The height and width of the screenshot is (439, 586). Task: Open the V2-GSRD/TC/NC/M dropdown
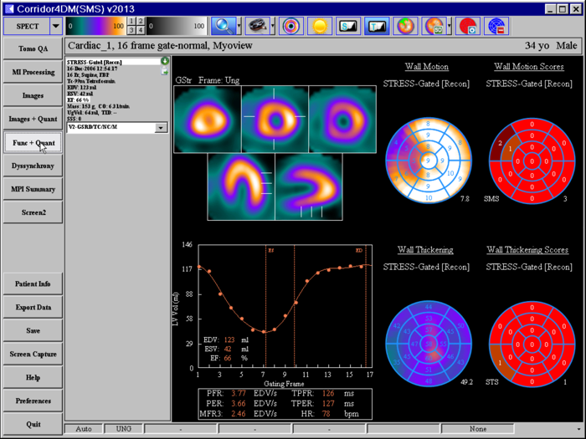pos(162,128)
